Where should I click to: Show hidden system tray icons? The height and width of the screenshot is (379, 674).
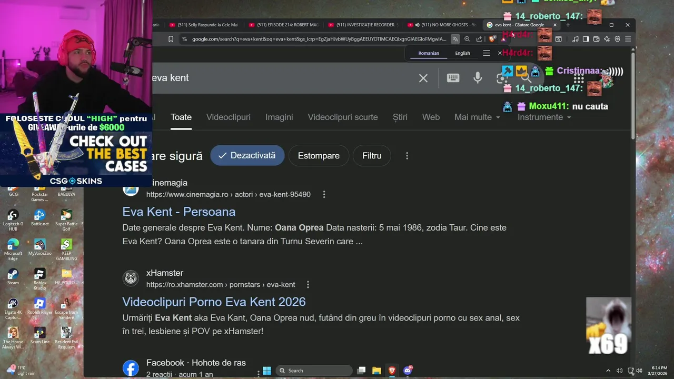tap(608, 371)
